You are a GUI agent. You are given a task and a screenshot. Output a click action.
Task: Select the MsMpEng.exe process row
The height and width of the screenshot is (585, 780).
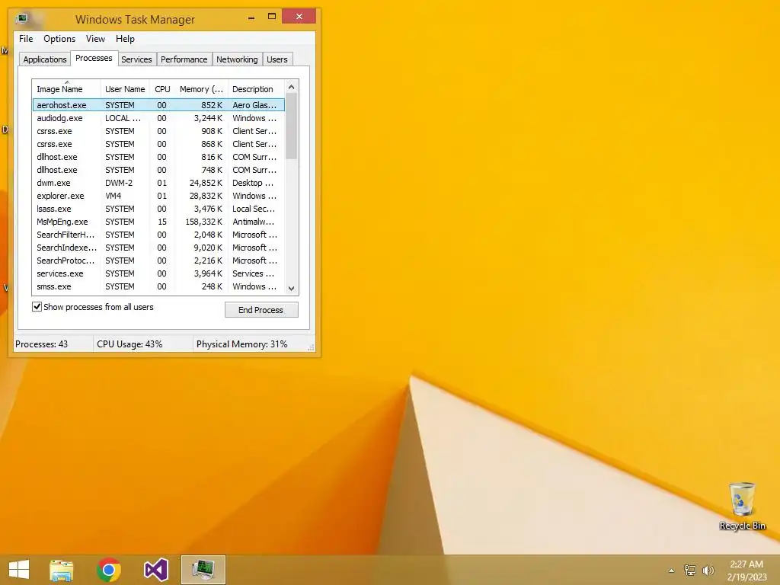tap(158, 222)
